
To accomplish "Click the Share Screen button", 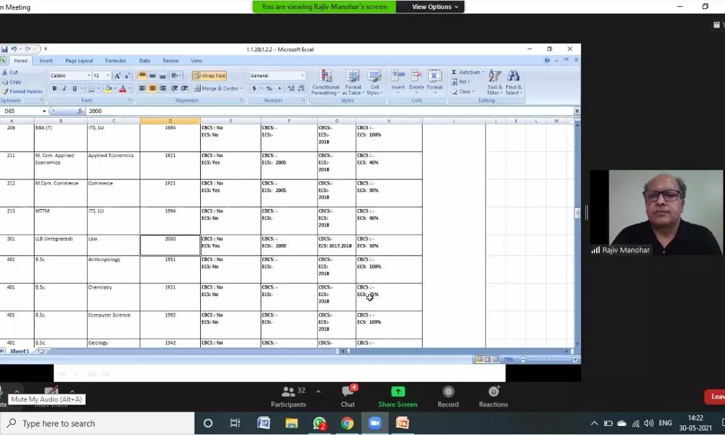I will 397,397.
